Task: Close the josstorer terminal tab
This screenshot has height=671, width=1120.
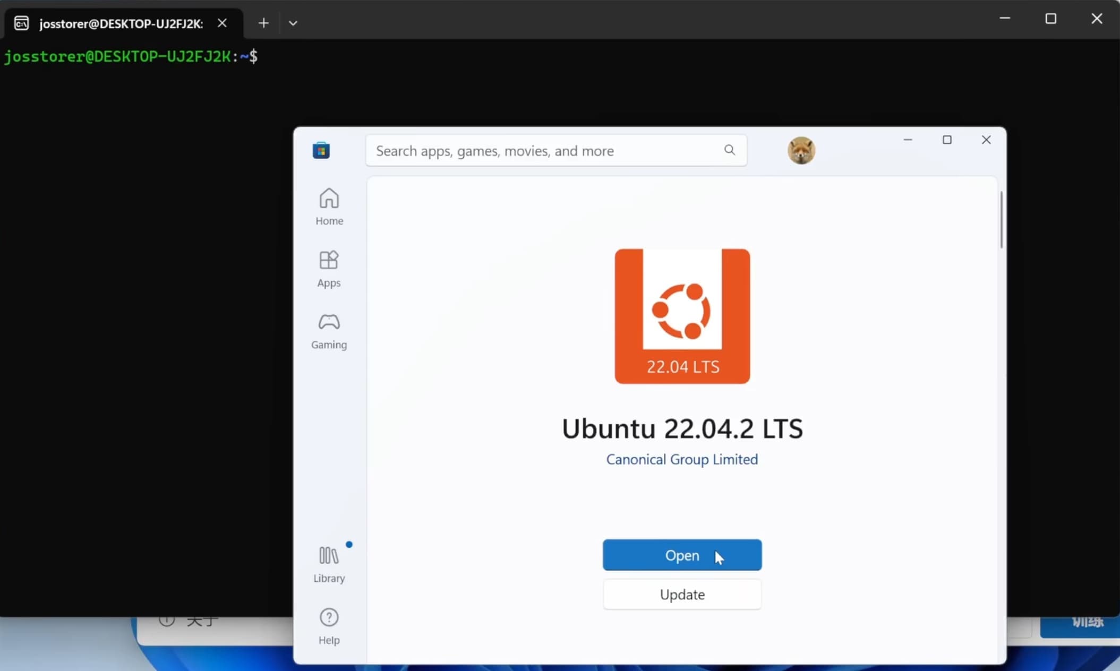Action: click(222, 23)
